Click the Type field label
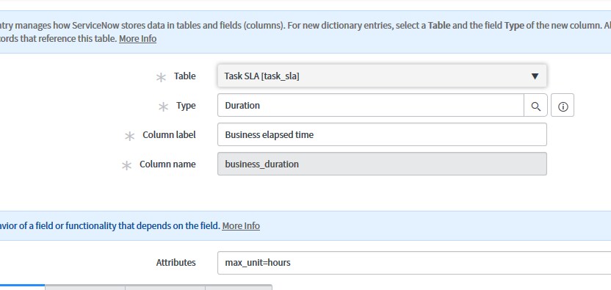Viewport: 611px width, 290px height. (186, 106)
